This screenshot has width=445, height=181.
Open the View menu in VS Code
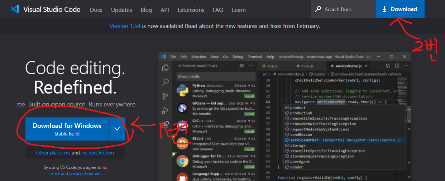pos(215,57)
